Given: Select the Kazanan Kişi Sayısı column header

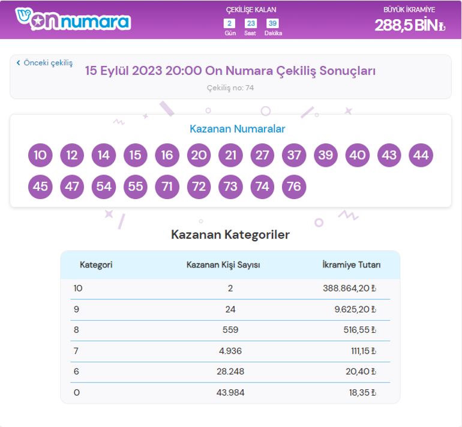Looking at the screenshot, I should click(223, 264).
